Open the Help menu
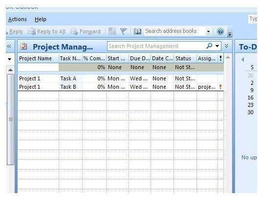Screen dimensions: 259x197 coord(41,19)
